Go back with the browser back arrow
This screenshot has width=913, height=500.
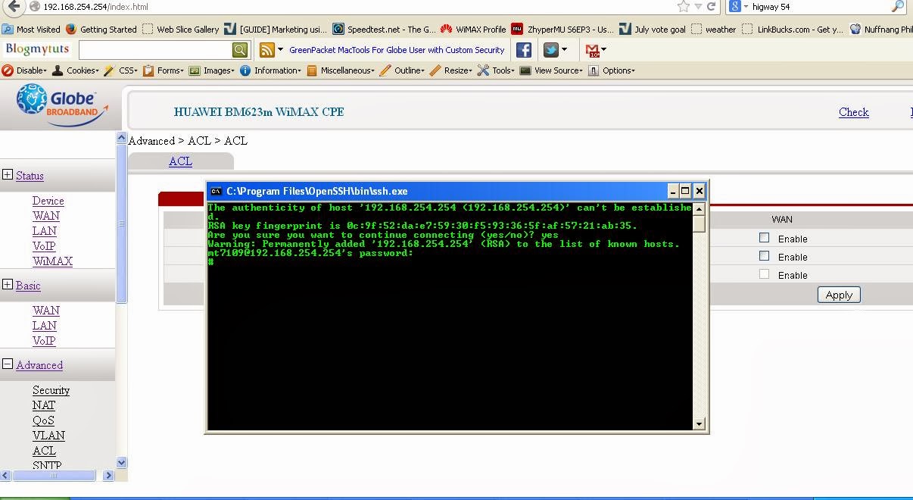[x=14, y=6]
